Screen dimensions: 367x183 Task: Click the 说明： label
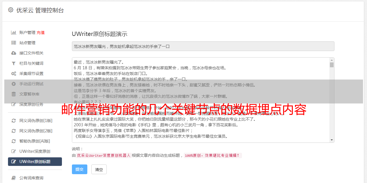click(x=77, y=149)
